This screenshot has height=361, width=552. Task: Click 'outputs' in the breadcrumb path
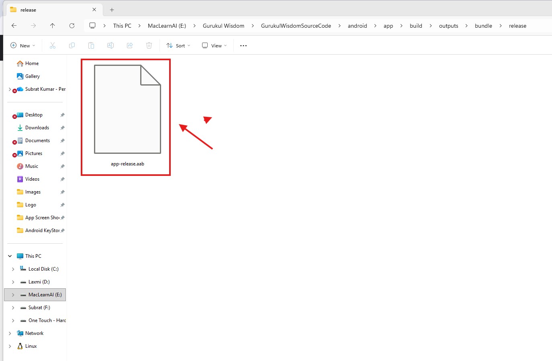pos(448,26)
